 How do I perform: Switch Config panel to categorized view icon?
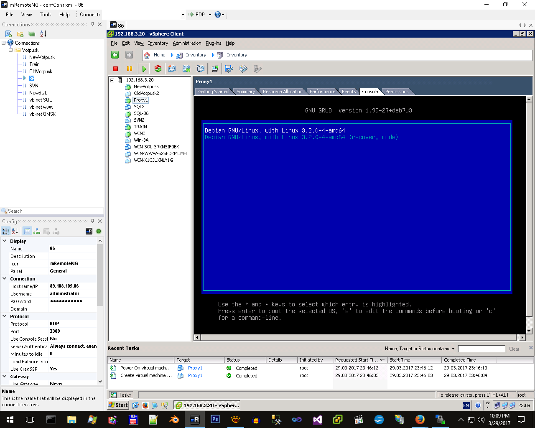pyautogui.click(x=6, y=231)
